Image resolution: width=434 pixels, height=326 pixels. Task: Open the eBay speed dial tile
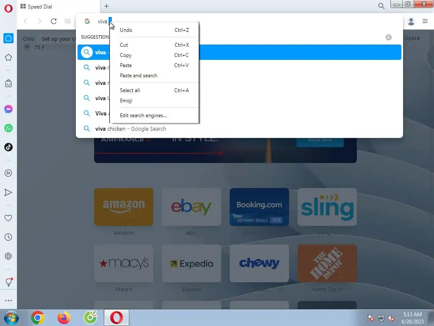(x=192, y=207)
